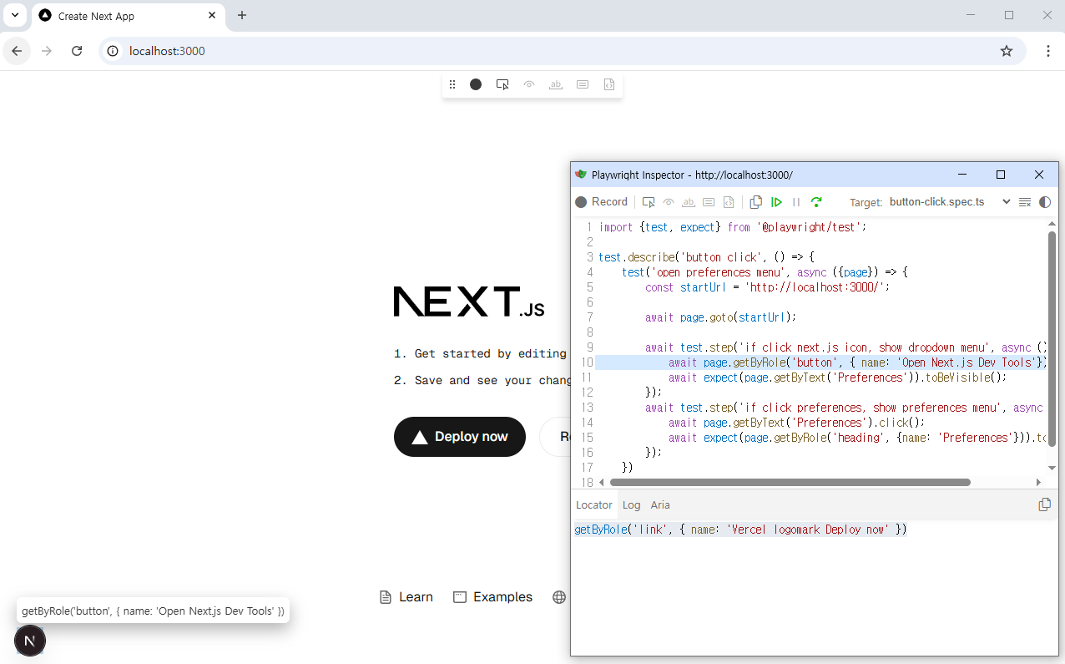
Task: Open the tab search chevron in Chrome
Action: coord(15,15)
